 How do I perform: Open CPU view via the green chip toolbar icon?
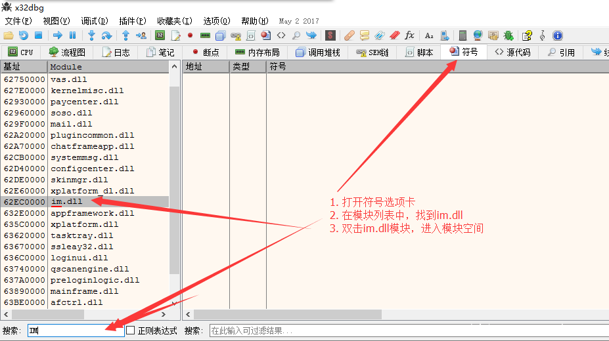tap(160, 35)
